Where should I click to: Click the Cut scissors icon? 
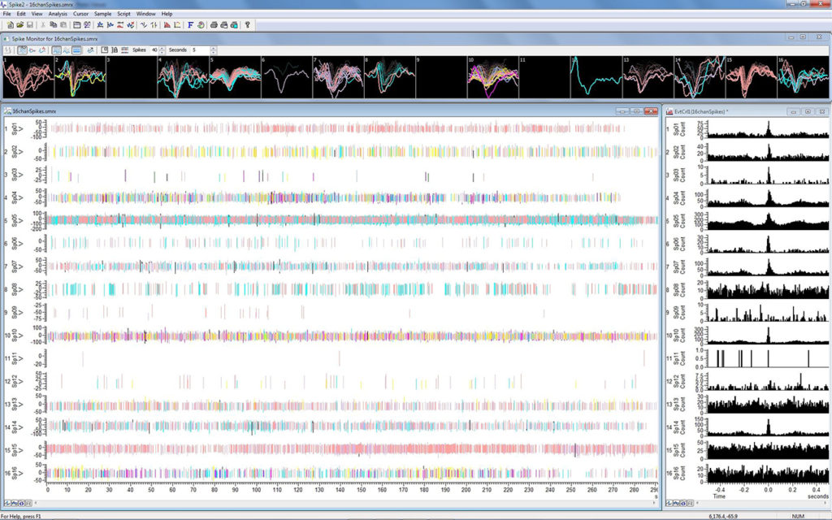pos(42,25)
